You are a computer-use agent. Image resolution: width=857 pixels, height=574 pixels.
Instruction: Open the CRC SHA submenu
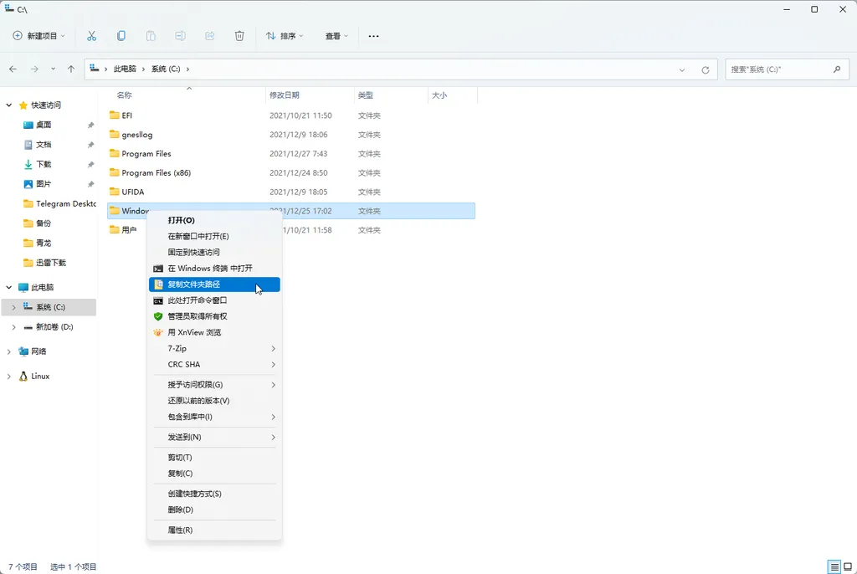click(x=214, y=365)
